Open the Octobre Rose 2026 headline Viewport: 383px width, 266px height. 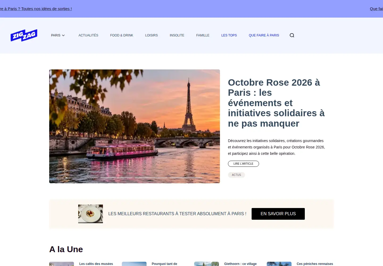tap(276, 103)
